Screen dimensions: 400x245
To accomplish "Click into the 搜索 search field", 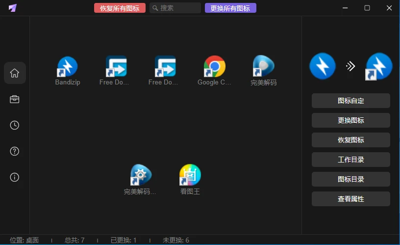I will tap(175, 8).
